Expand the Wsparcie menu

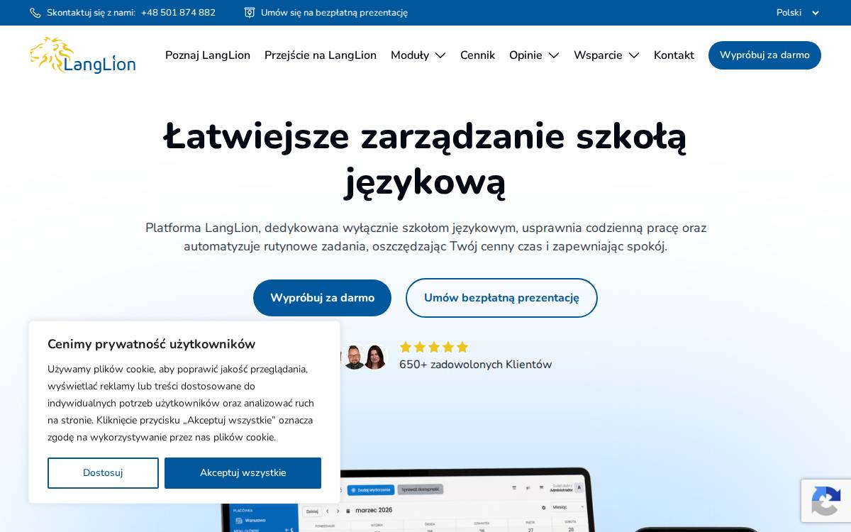coord(606,55)
